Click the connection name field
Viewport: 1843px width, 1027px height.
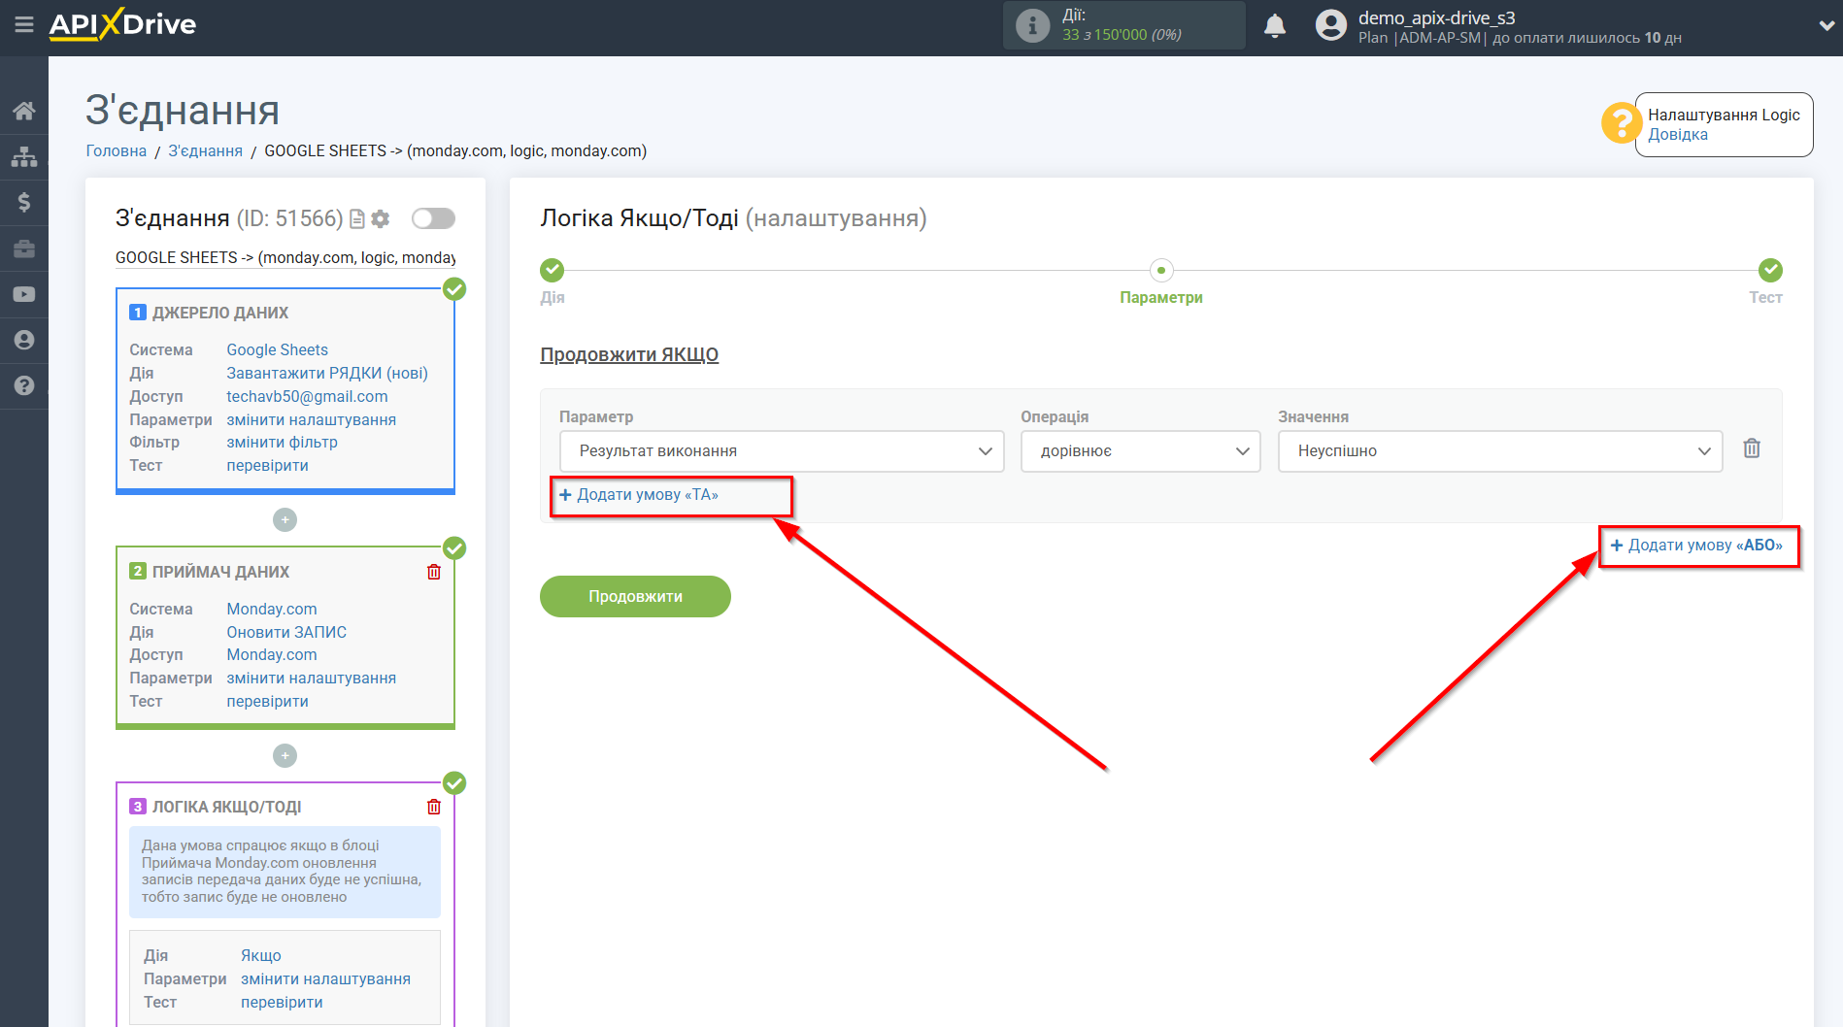pos(285,257)
